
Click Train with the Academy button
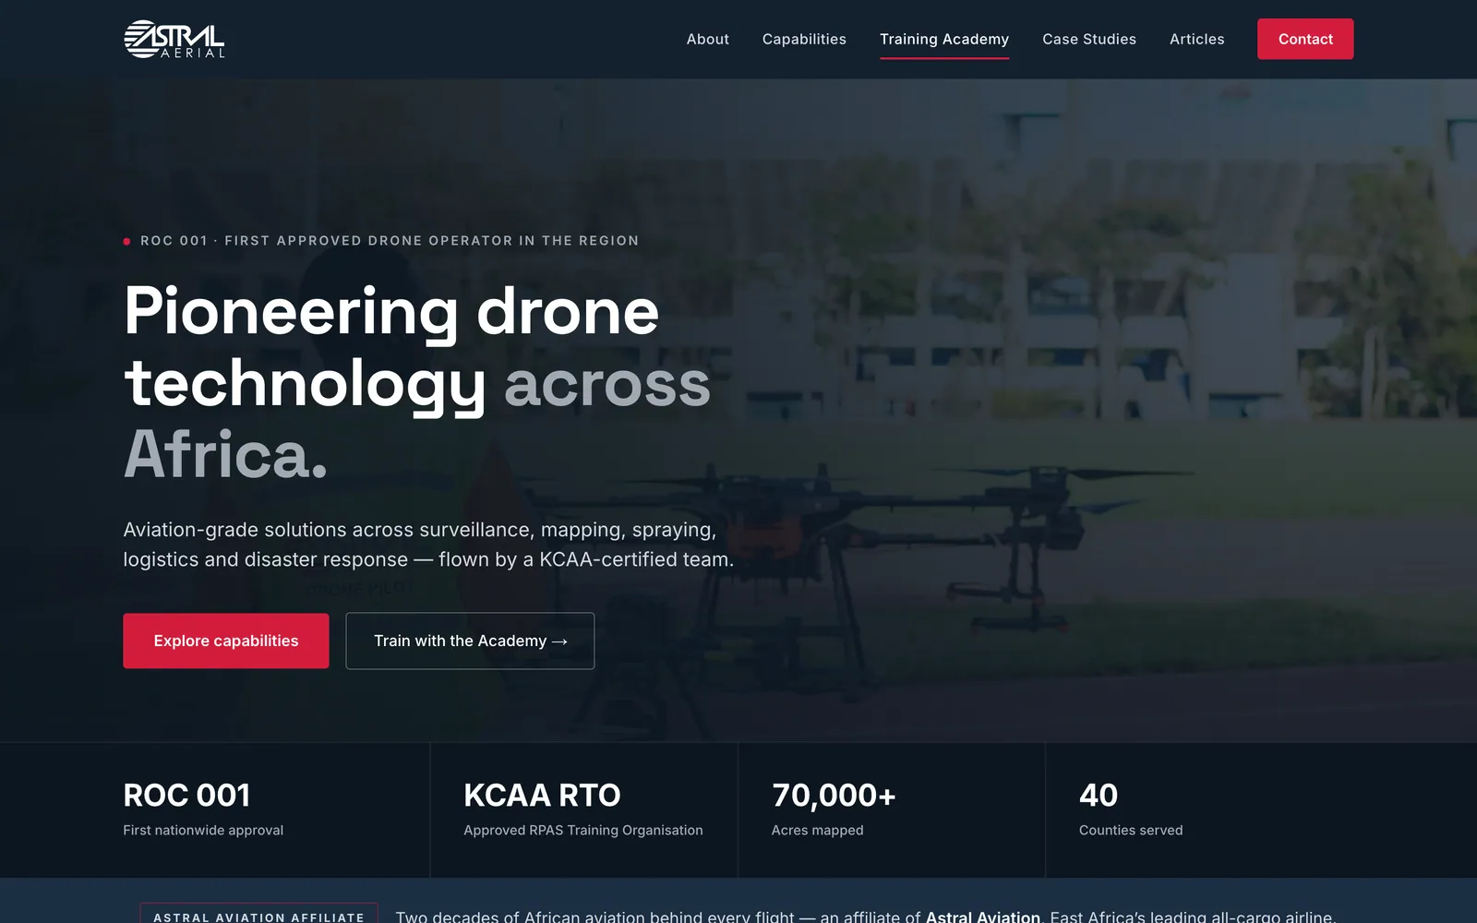click(470, 641)
